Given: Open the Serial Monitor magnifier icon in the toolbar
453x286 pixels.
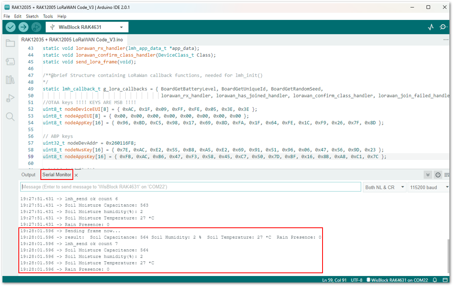Looking at the screenshot, I should pyautogui.click(x=443, y=27).
